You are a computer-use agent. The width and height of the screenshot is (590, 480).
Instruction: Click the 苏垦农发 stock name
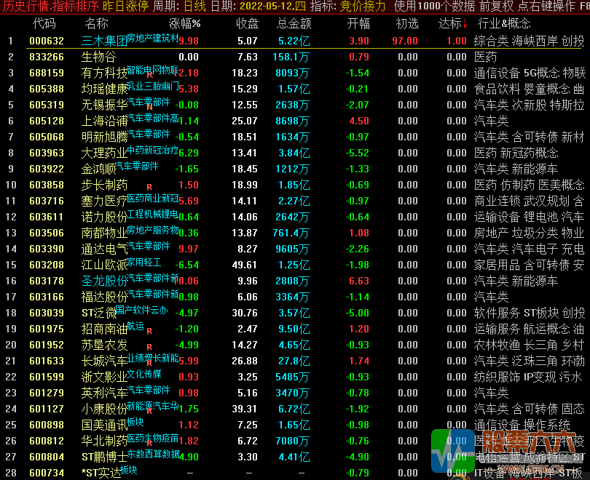tap(104, 345)
